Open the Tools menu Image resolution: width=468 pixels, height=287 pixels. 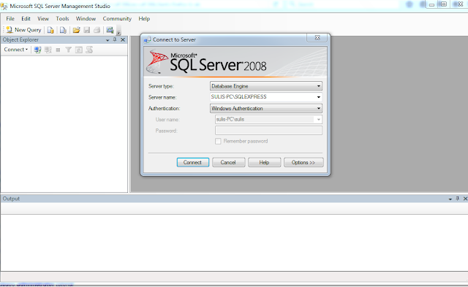[62, 18]
